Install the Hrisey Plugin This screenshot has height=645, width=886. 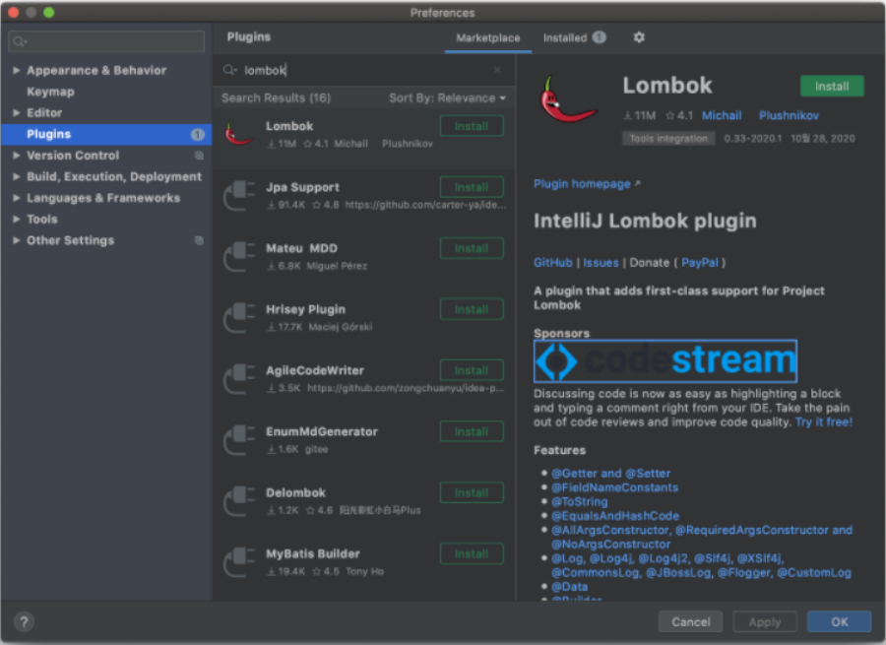[472, 309]
